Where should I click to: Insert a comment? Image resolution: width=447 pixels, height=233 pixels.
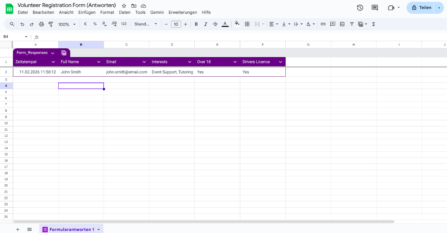(x=333, y=24)
